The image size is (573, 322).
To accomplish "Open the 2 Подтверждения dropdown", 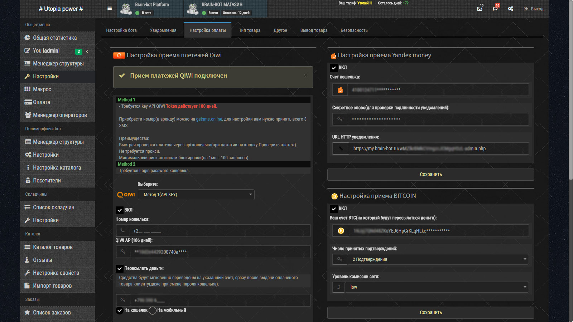I will (438, 259).
